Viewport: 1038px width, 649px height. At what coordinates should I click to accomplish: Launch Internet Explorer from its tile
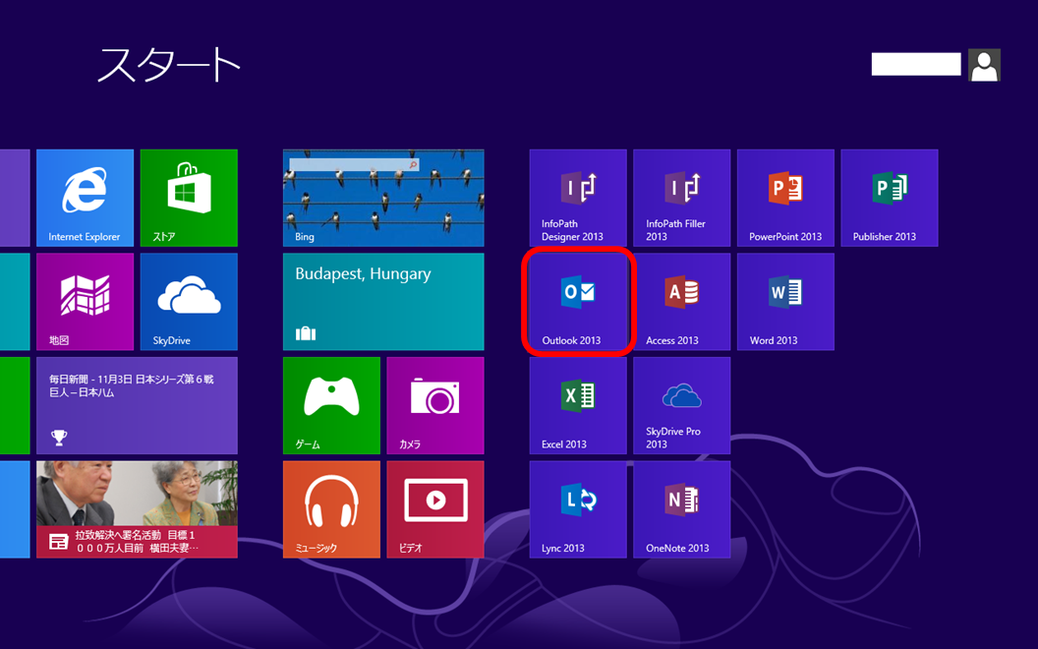[85, 198]
